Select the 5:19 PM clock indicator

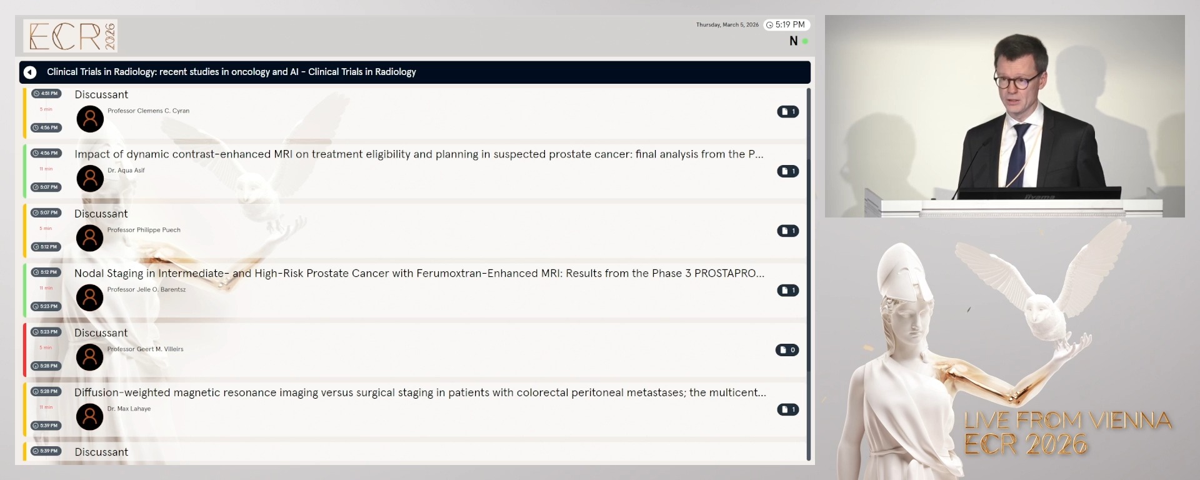(786, 25)
